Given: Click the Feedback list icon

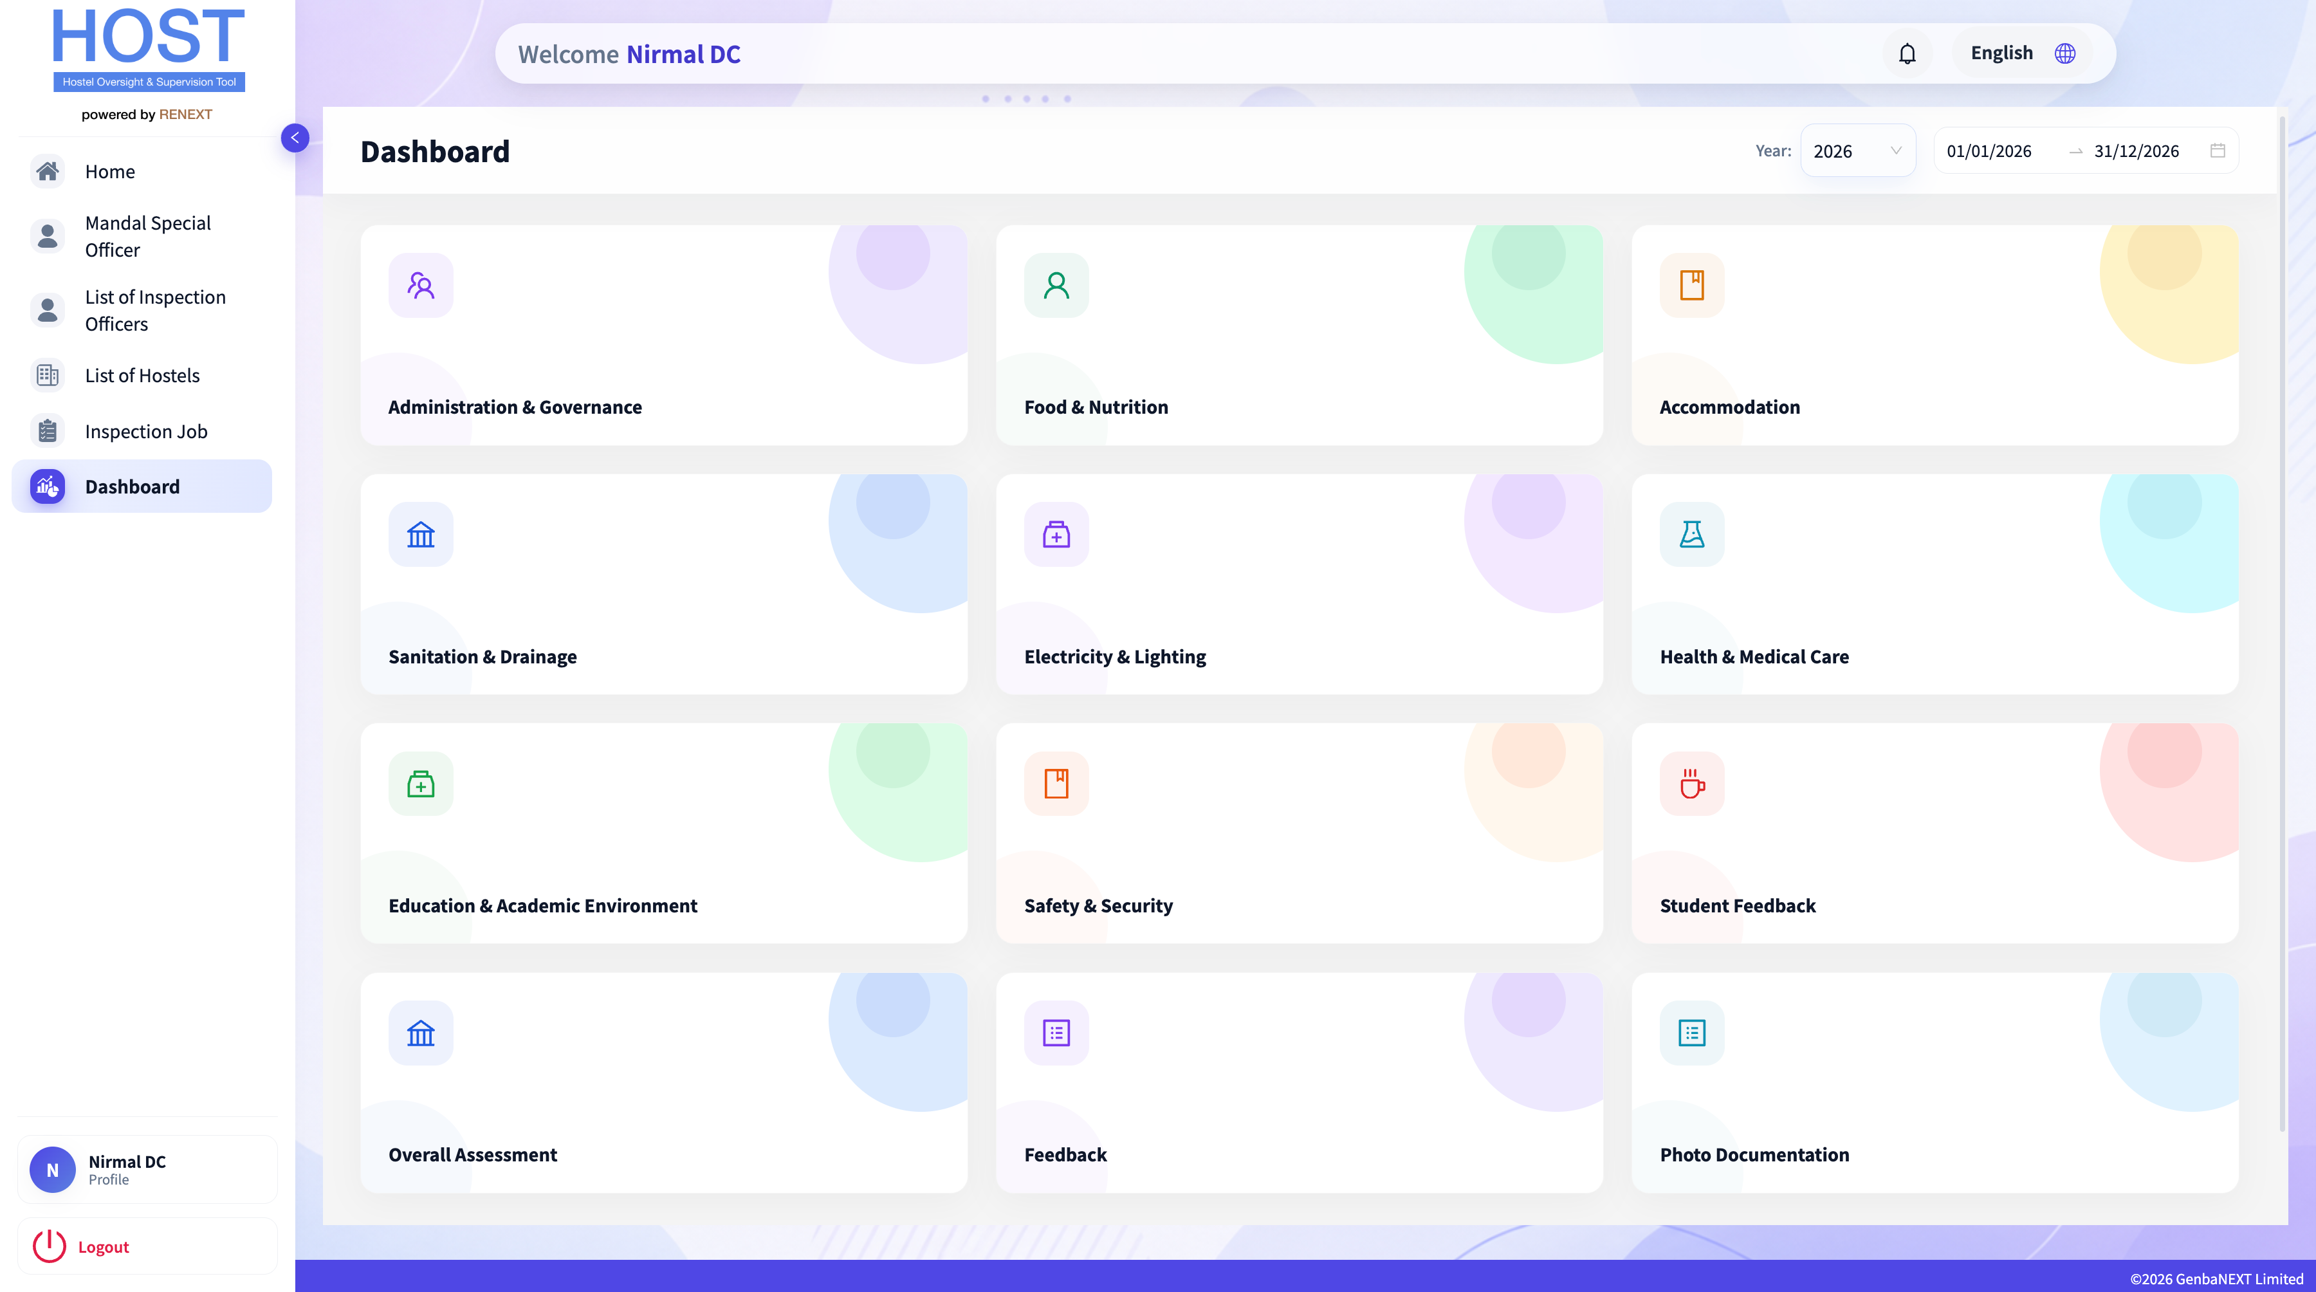Looking at the screenshot, I should tap(1056, 1033).
